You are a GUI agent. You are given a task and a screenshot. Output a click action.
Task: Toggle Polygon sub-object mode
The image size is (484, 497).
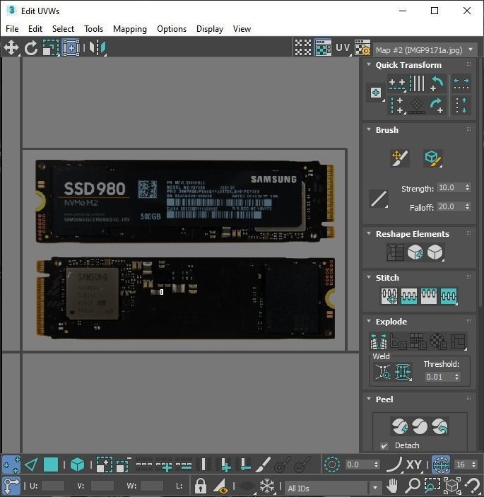coord(51,465)
